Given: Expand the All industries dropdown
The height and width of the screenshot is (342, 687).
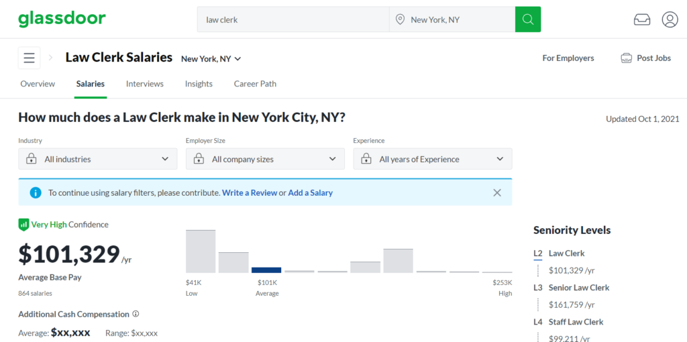Looking at the screenshot, I should click(98, 159).
